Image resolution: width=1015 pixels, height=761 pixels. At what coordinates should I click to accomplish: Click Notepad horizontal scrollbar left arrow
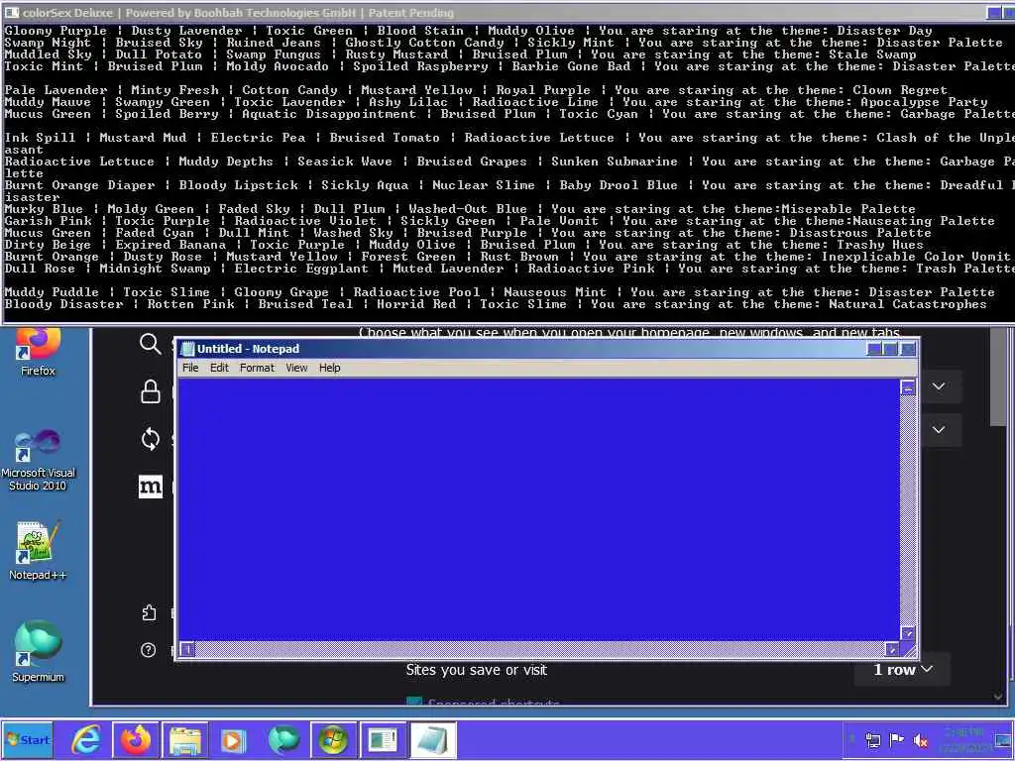coord(187,648)
